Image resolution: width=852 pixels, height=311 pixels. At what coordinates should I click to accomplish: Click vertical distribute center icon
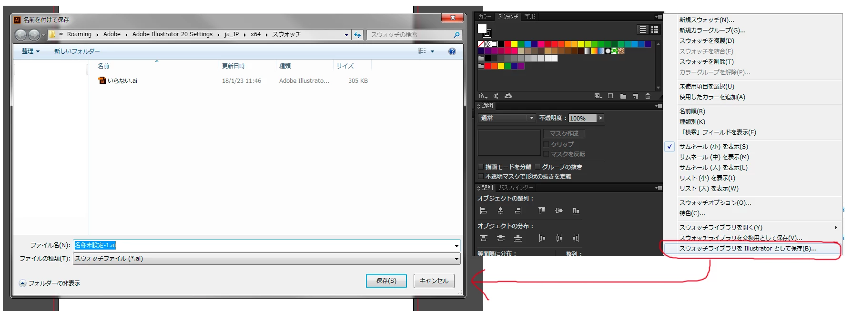[x=500, y=238]
